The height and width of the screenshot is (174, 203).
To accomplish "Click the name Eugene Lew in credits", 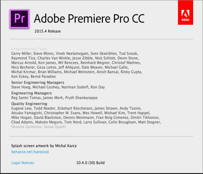I will click(x=21, y=108).
